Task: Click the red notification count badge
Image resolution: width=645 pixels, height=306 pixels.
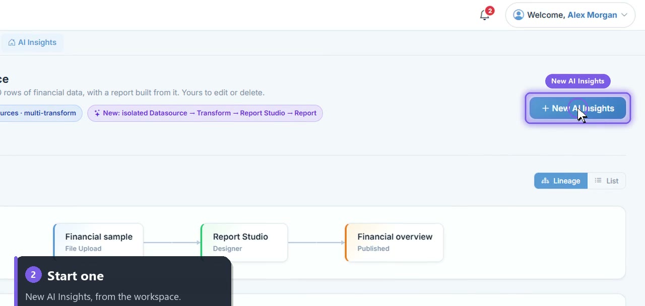Action: [489, 11]
